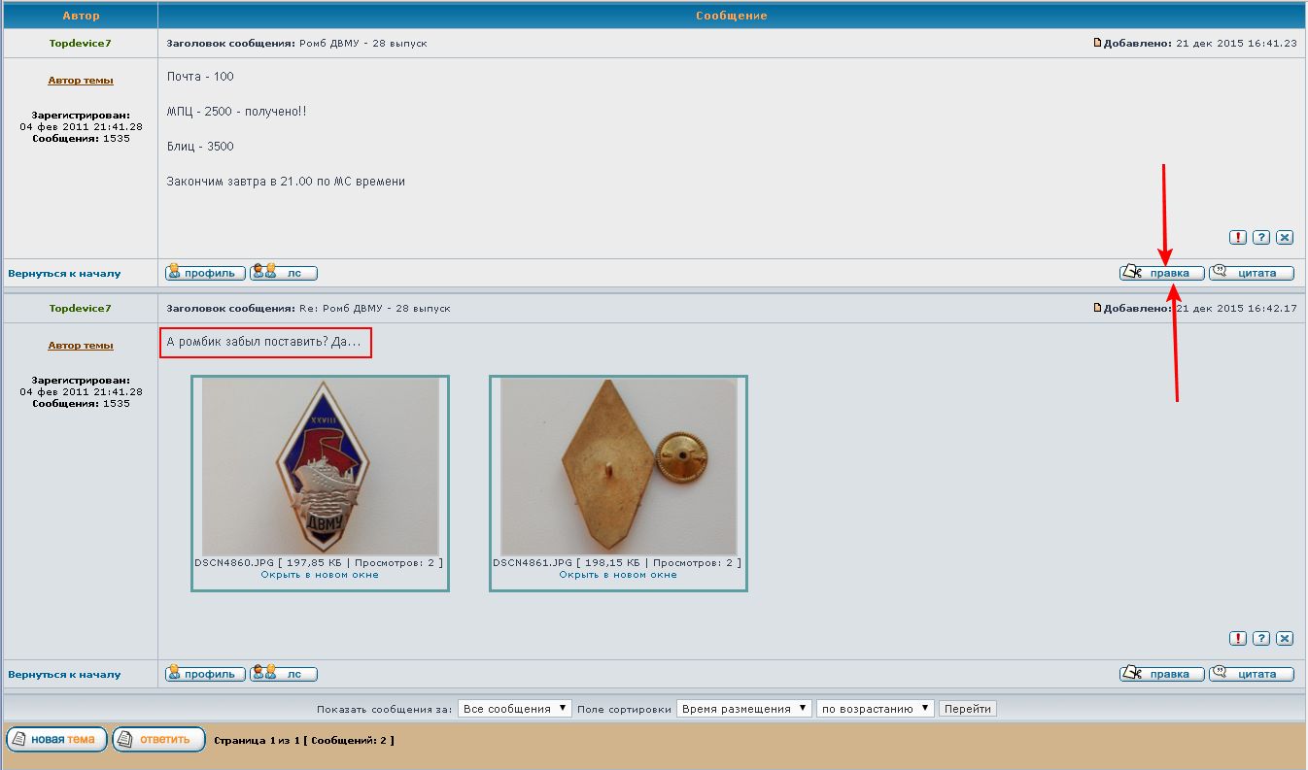Expand the 'Время размещения' sort field dropdown
This screenshot has height=770, width=1308.
tap(743, 709)
